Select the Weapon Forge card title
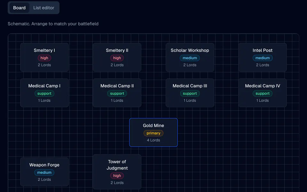This screenshot has width=307, height=192. (44, 165)
